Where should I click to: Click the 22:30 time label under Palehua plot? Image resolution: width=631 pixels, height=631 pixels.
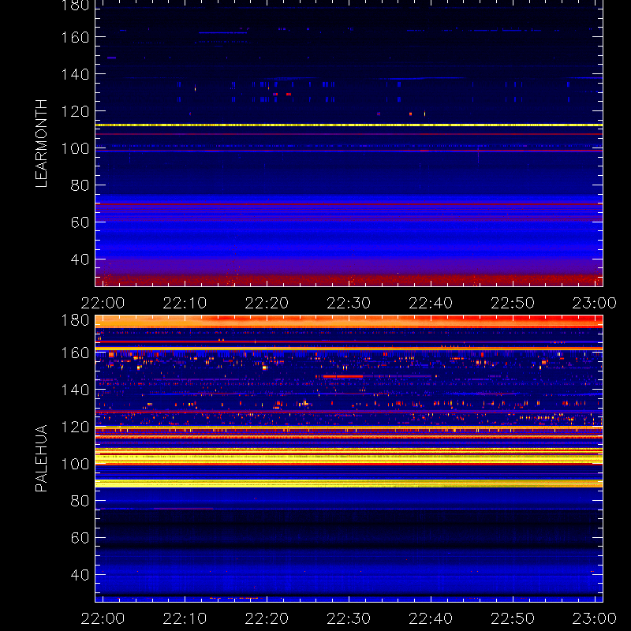pyautogui.click(x=349, y=618)
